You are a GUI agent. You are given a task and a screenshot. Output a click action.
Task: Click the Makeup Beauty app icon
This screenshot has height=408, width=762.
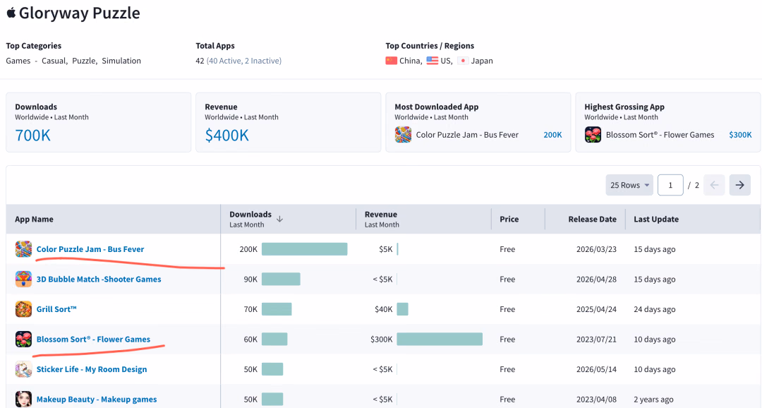[23, 400]
